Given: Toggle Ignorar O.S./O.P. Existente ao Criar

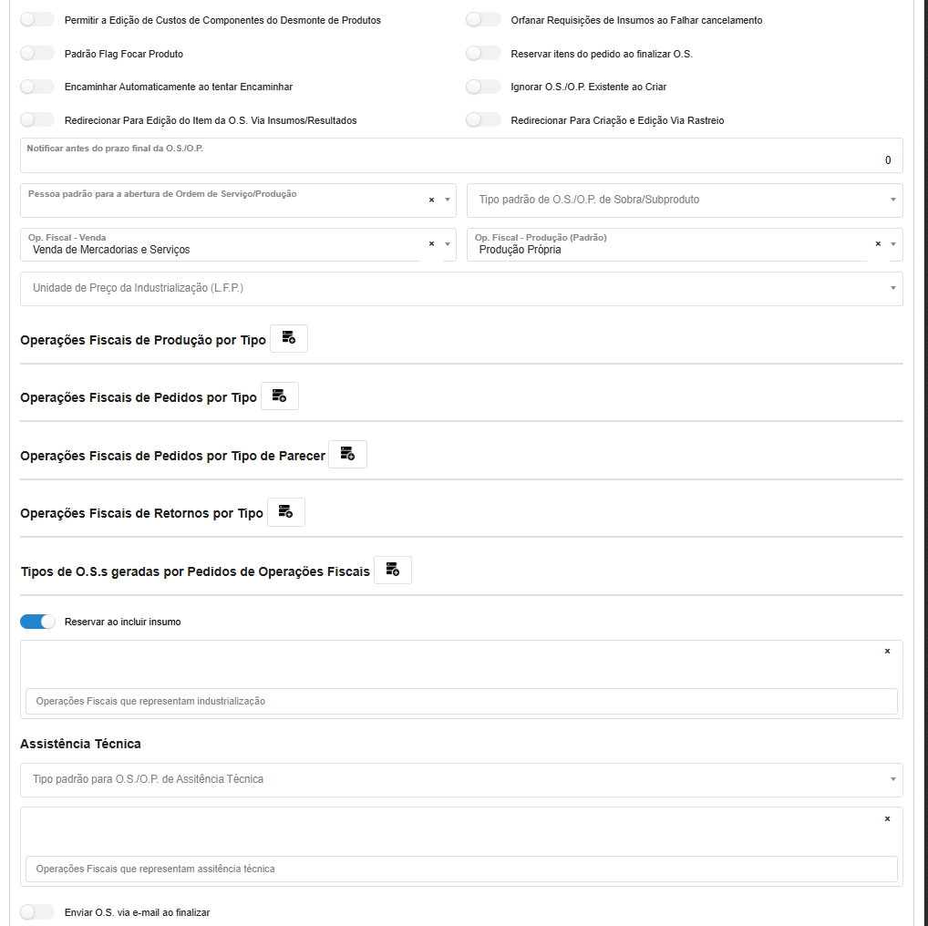Looking at the screenshot, I should (483, 87).
